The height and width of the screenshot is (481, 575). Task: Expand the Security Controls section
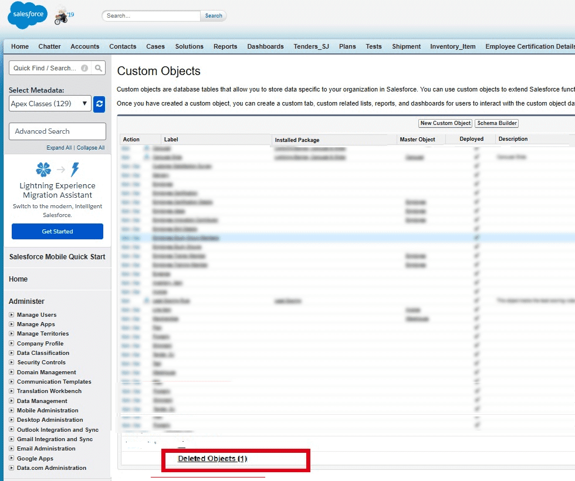(11, 363)
